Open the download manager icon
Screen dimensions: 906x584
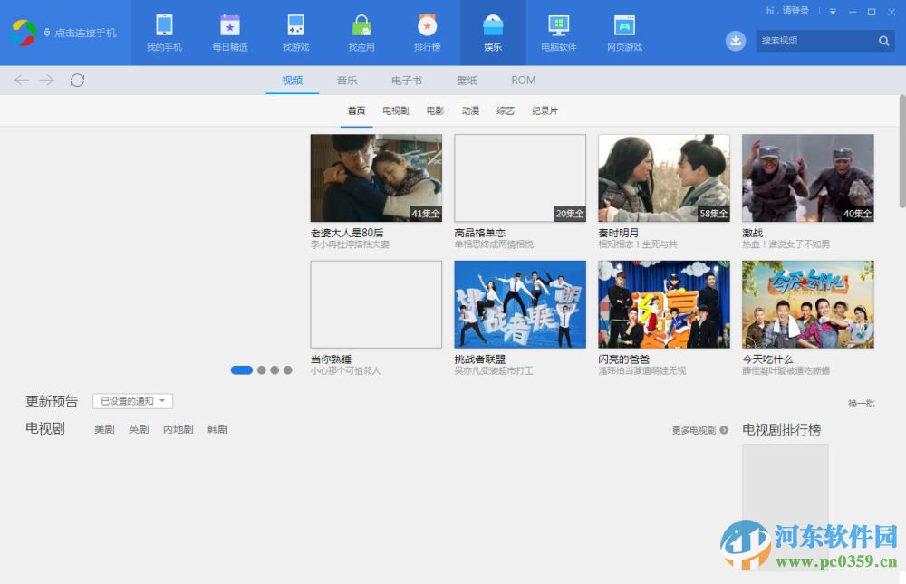[736, 41]
